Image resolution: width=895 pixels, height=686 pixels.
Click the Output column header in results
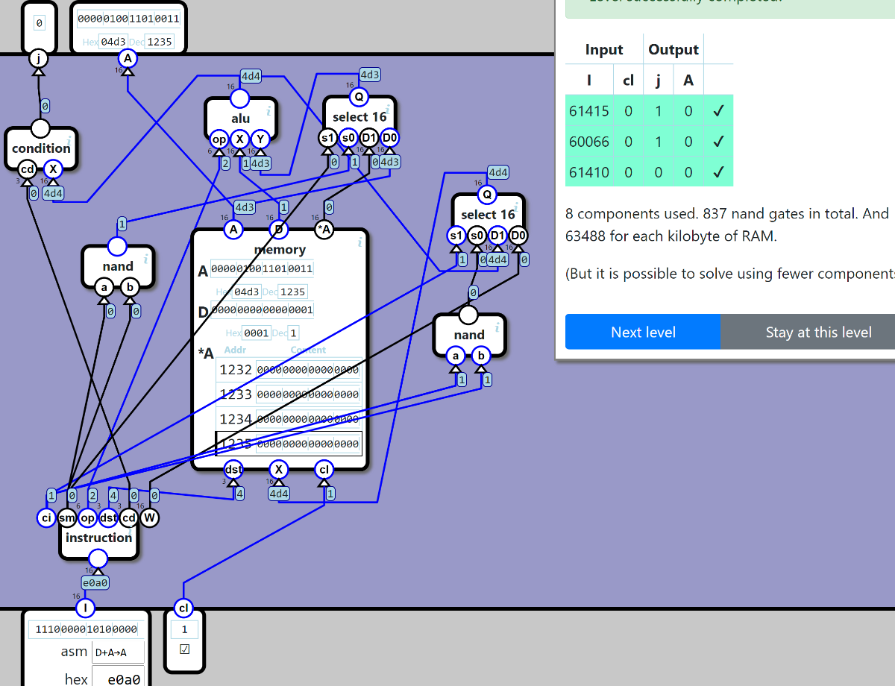pos(673,49)
